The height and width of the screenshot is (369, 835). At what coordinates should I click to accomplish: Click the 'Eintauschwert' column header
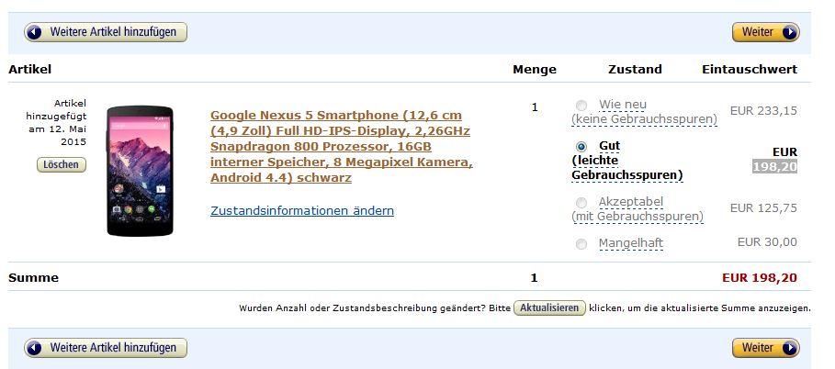[750, 69]
